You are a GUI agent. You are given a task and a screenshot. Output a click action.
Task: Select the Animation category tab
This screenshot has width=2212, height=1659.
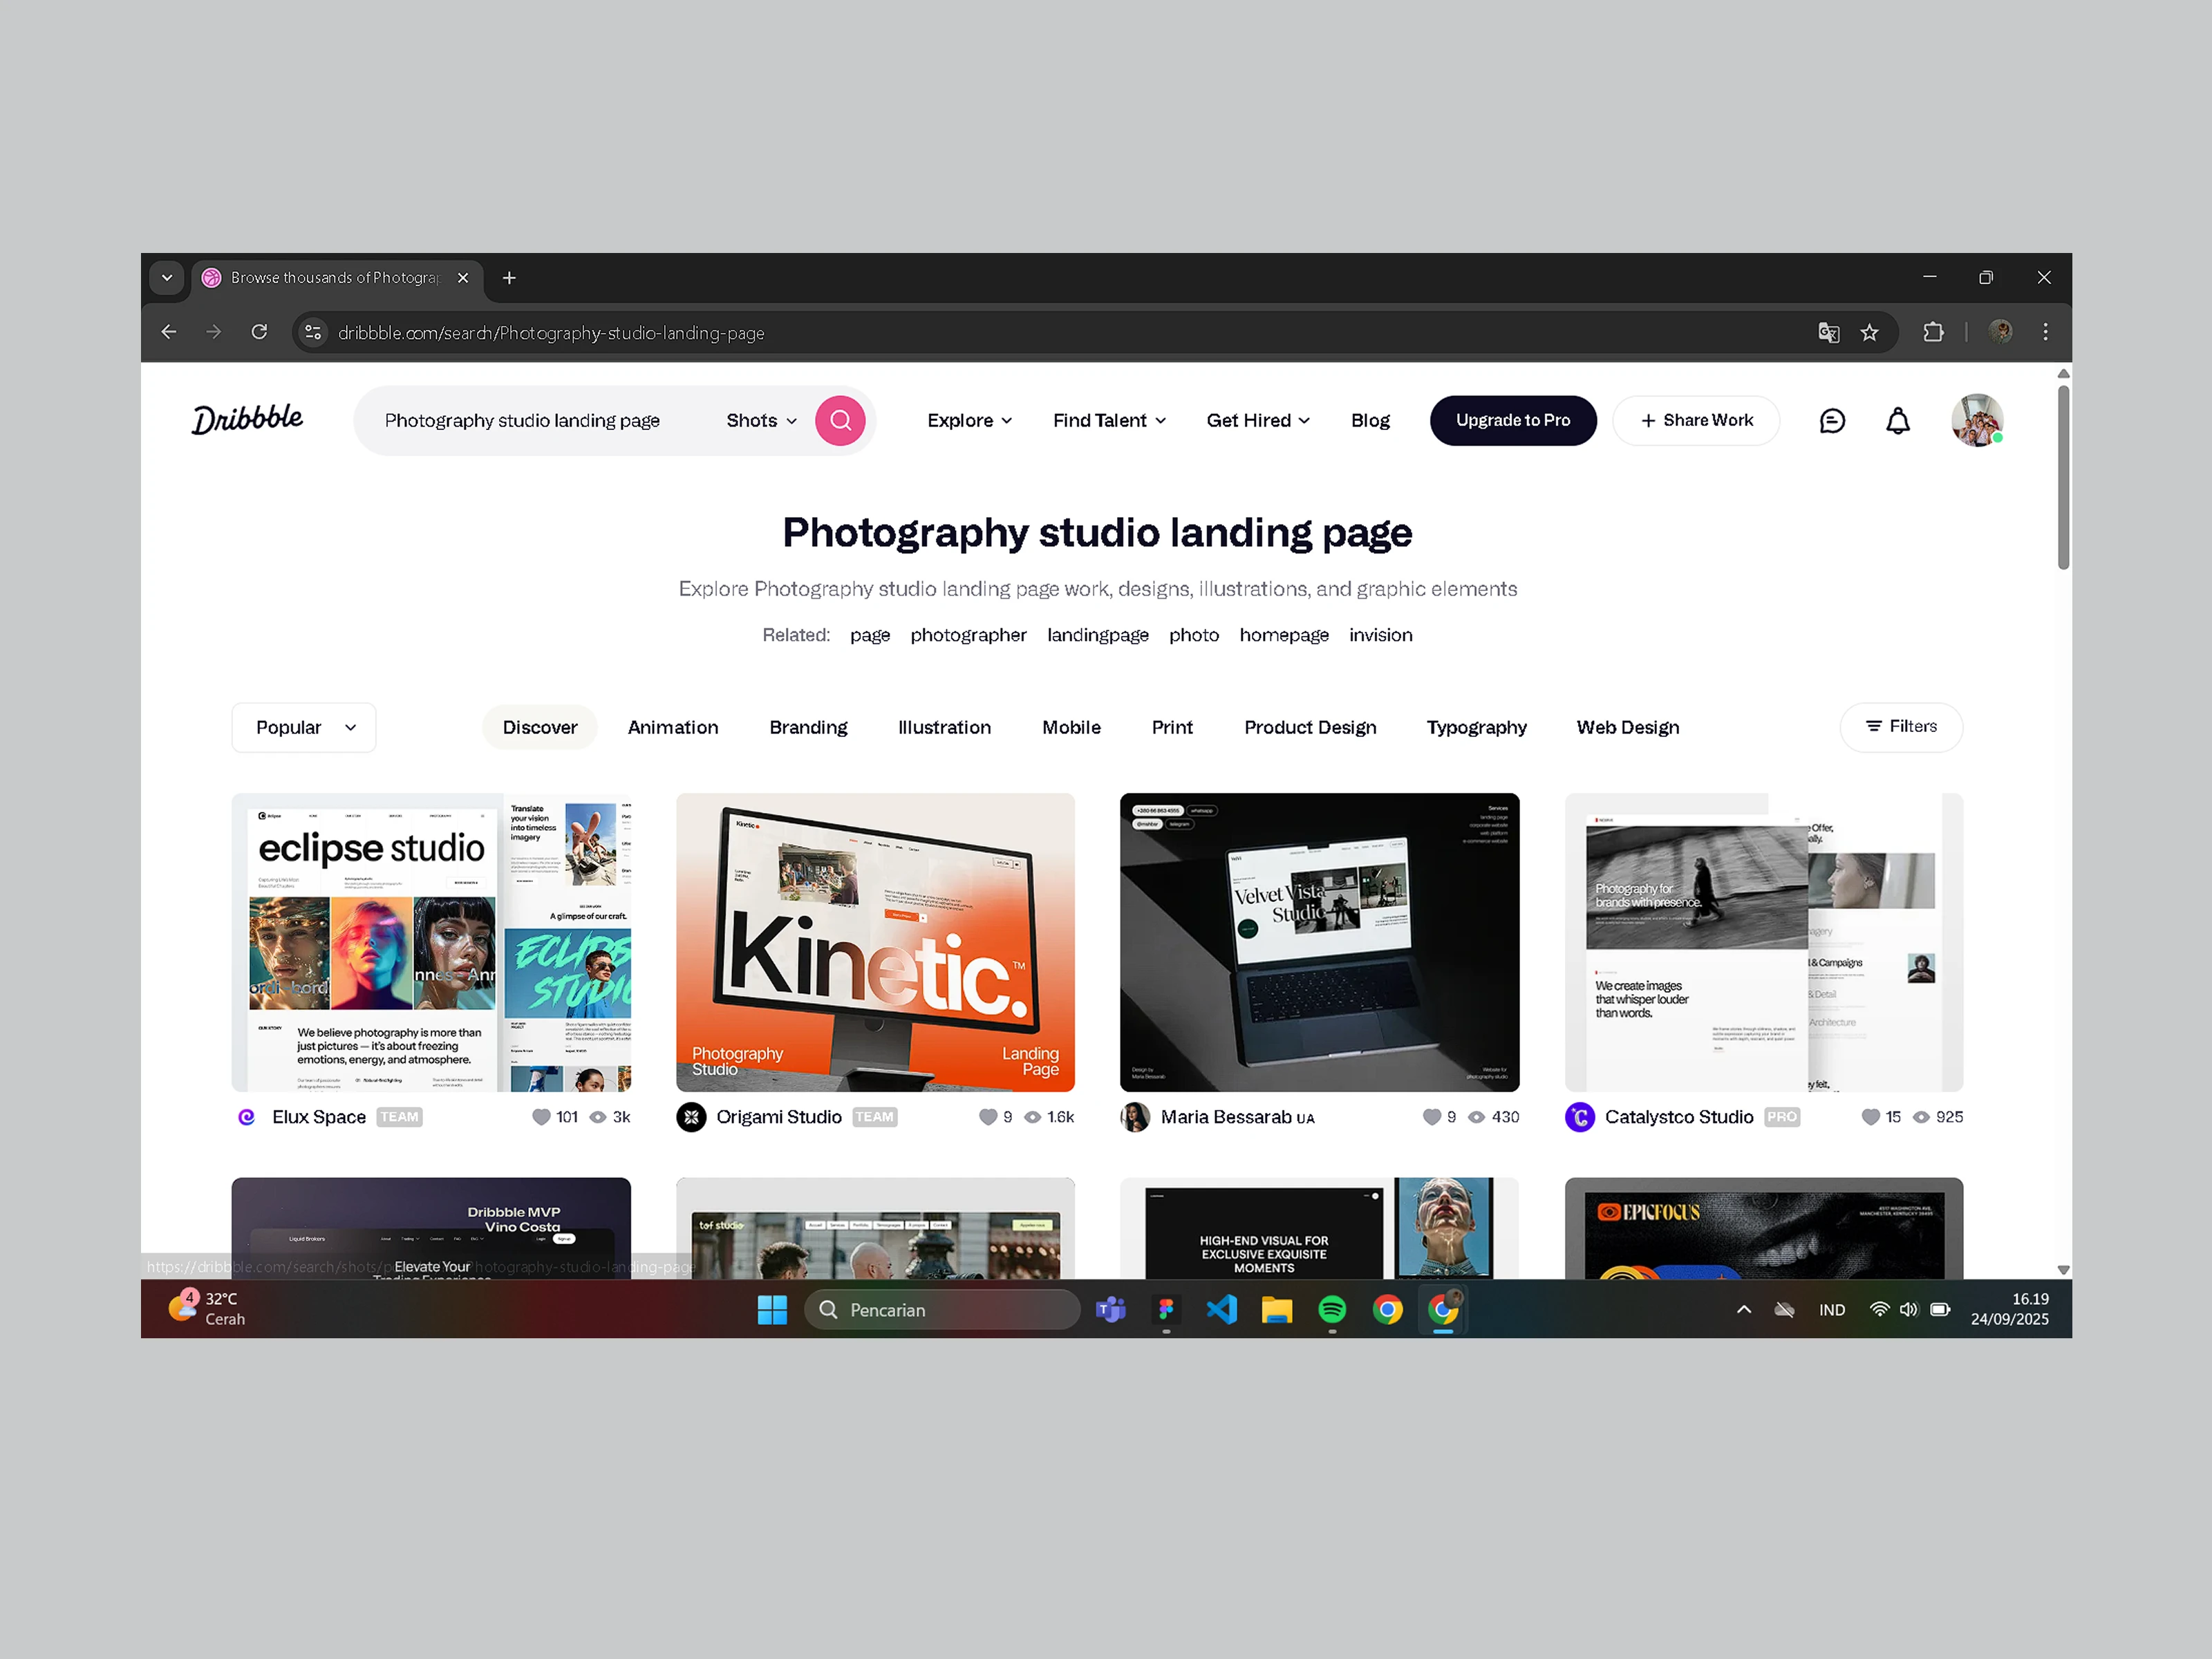(672, 727)
